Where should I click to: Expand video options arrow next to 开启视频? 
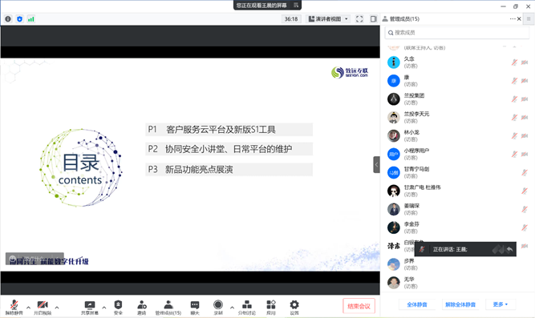(57, 308)
